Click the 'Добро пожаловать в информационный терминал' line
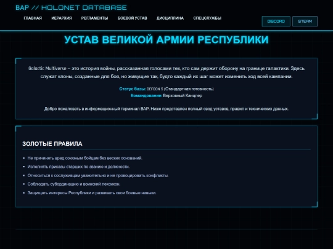This screenshot has width=333, height=249. 166,109
